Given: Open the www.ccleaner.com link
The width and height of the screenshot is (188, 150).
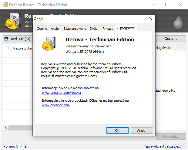Looking at the screenshot, I should pos(56,105).
